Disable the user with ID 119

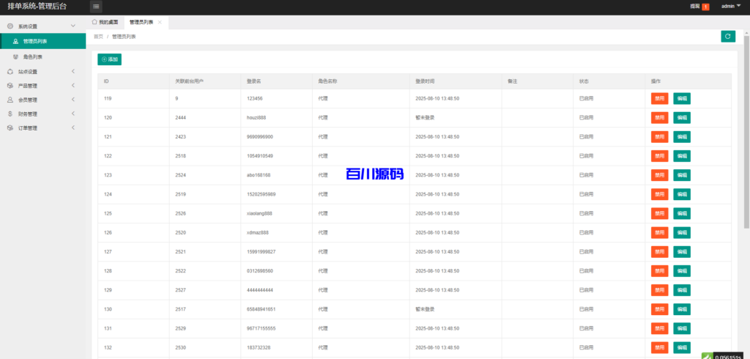click(x=659, y=98)
